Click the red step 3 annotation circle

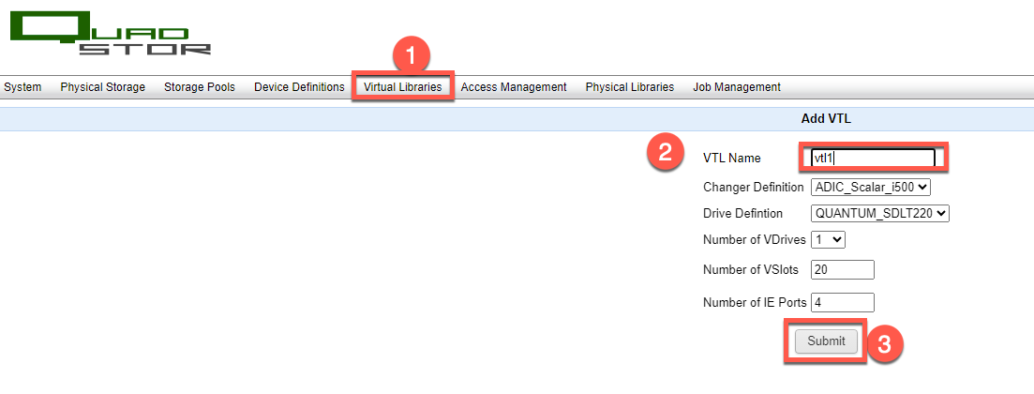[883, 343]
